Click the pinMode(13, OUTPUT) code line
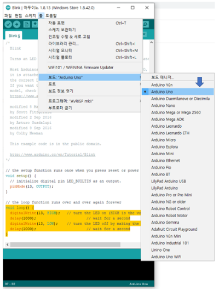This screenshot has height=289, width=219. (31, 186)
